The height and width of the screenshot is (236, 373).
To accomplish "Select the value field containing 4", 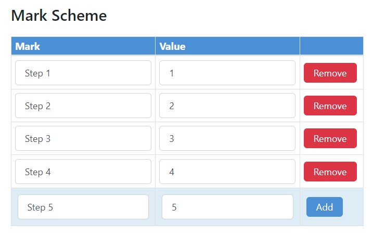I will pos(227,172).
